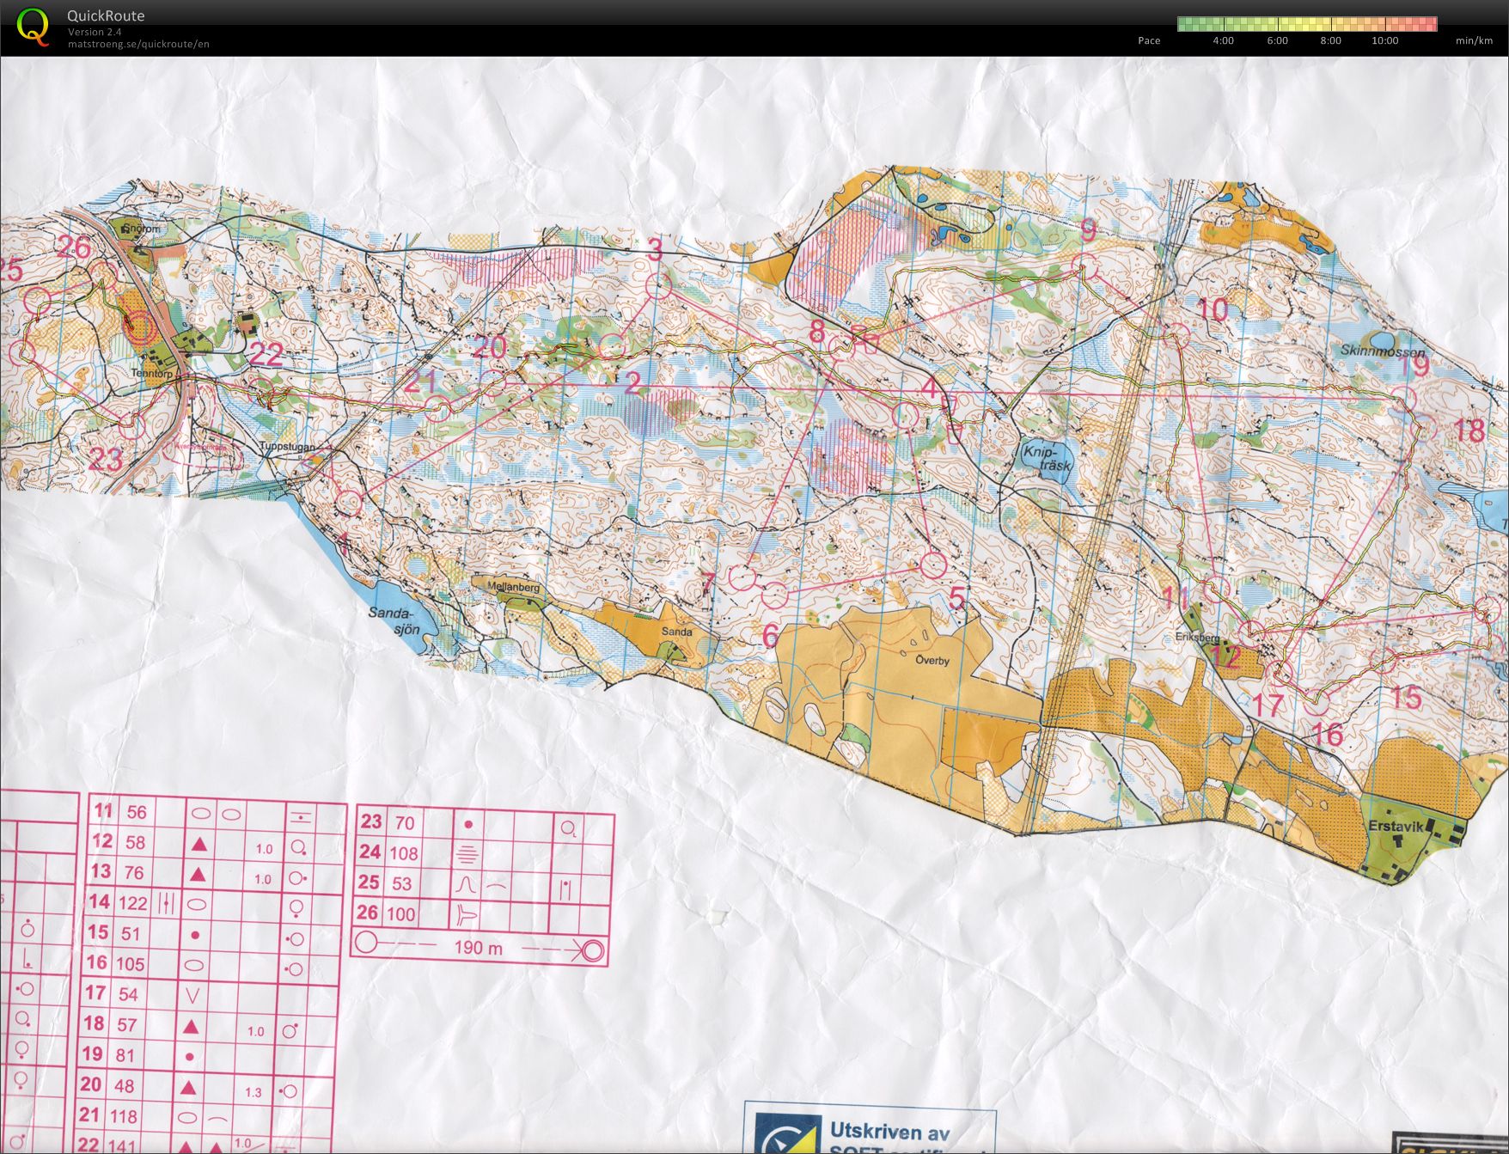Select the 10:00 pace legend label
This screenshot has width=1509, height=1154.
[x=1384, y=41]
